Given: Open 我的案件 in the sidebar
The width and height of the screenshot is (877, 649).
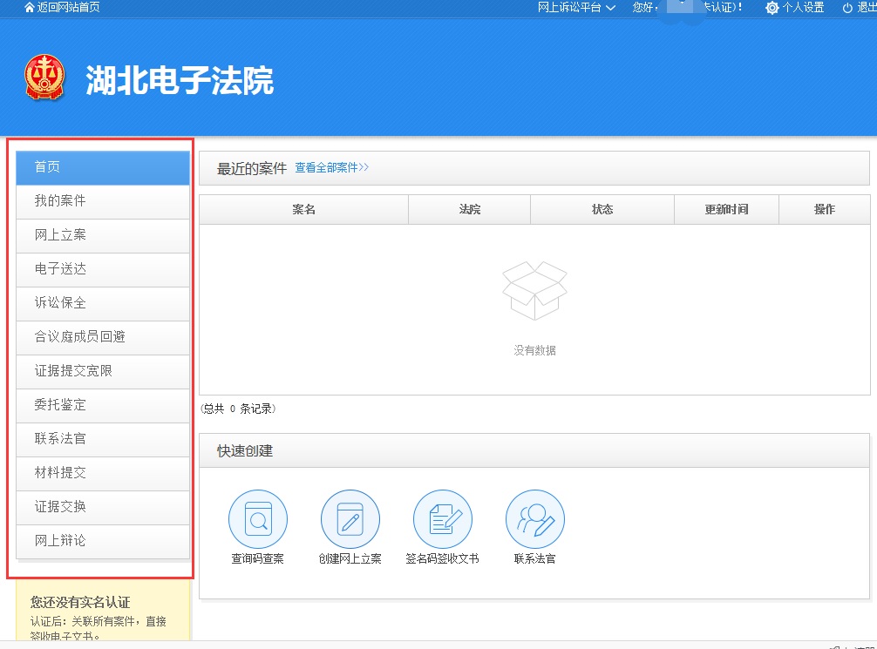Looking at the screenshot, I should click(x=103, y=201).
